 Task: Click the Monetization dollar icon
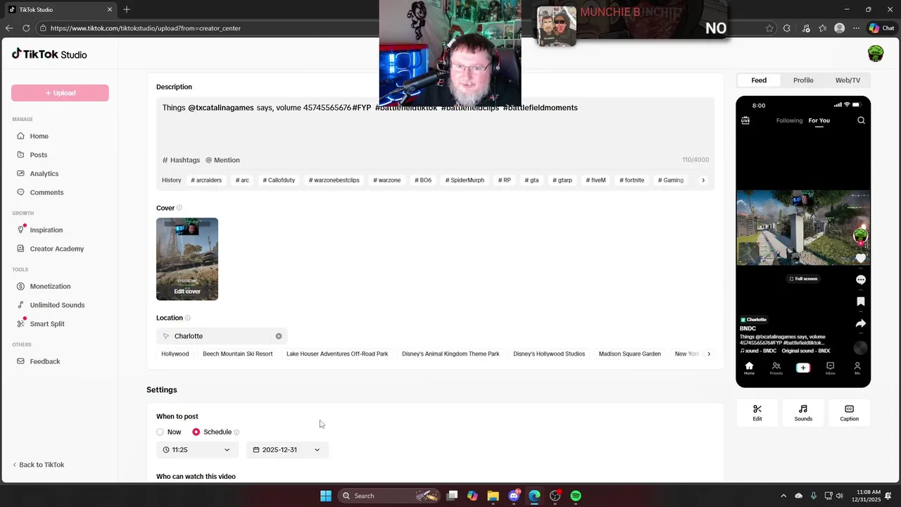(x=20, y=287)
